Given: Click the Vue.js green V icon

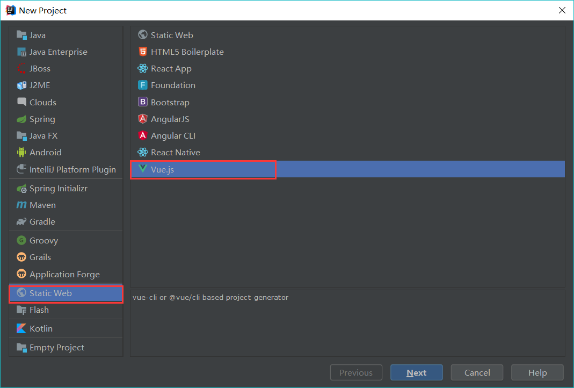Looking at the screenshot, I should pyautogui.click(x=143, y=169).
